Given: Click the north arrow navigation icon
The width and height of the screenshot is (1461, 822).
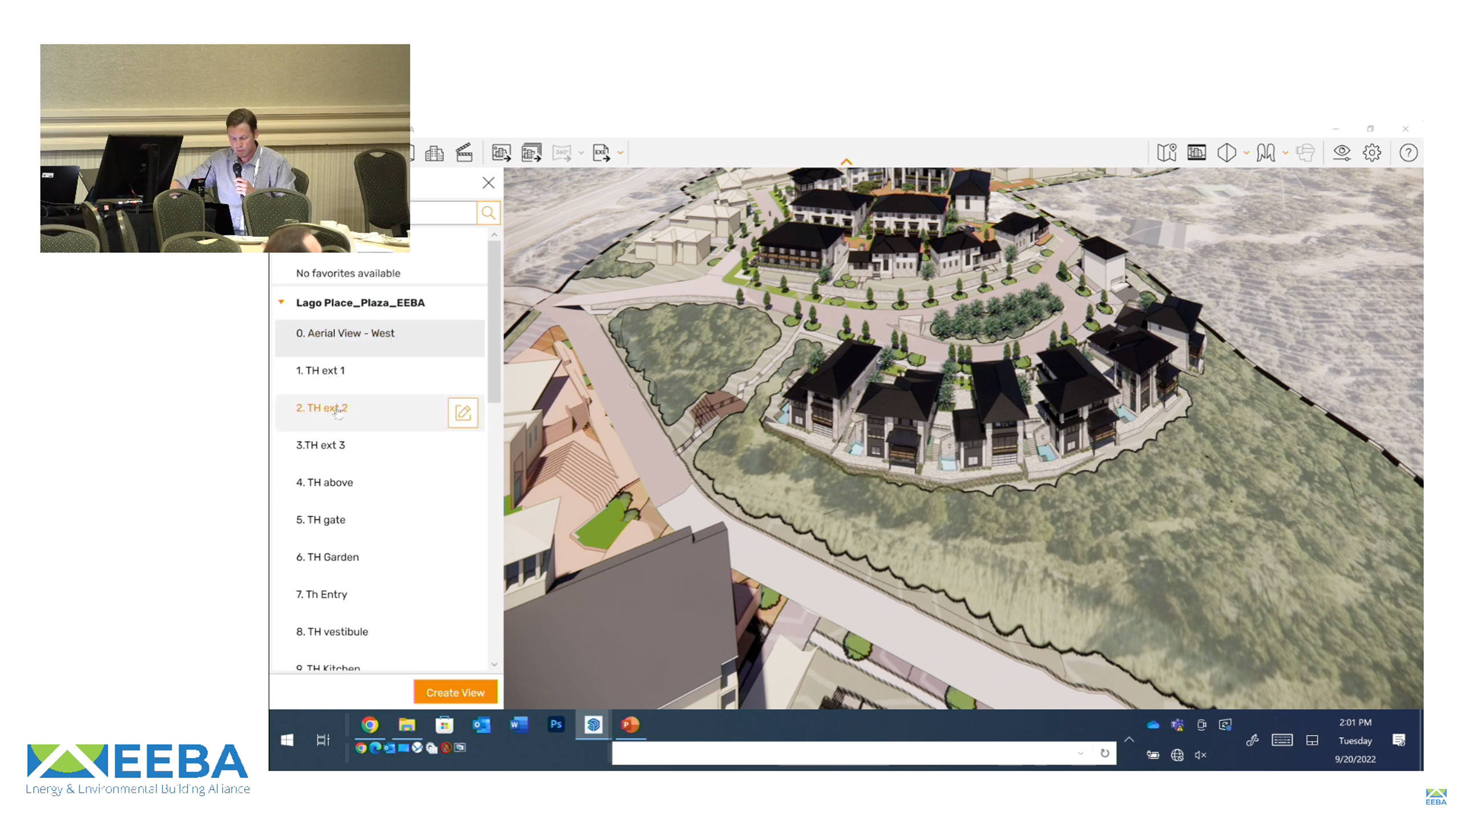Looking at the screenshot, I should point(847,164).
